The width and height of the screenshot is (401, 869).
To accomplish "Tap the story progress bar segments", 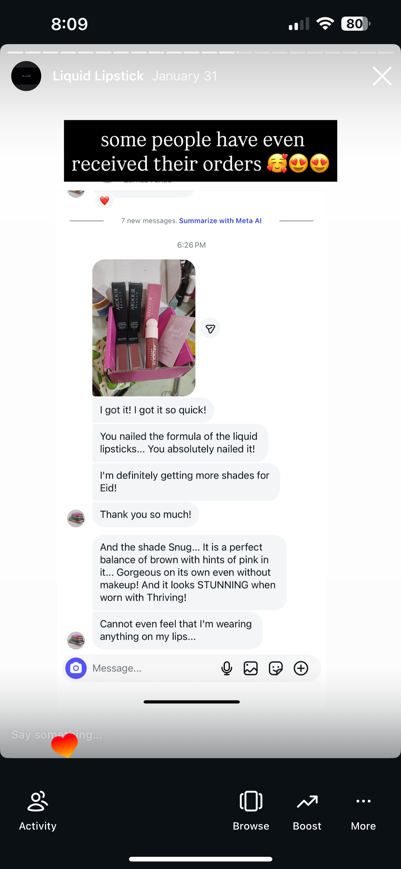I will (200, 52).
